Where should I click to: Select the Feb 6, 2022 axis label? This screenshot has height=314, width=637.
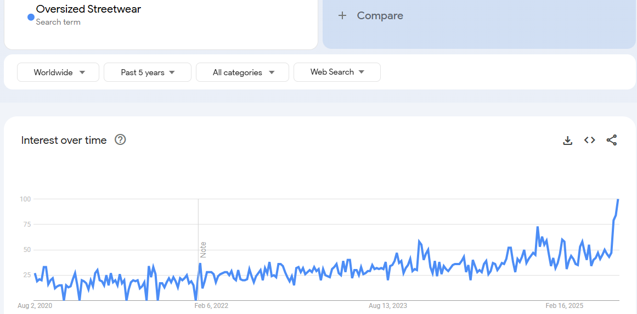tap(212, 306)
